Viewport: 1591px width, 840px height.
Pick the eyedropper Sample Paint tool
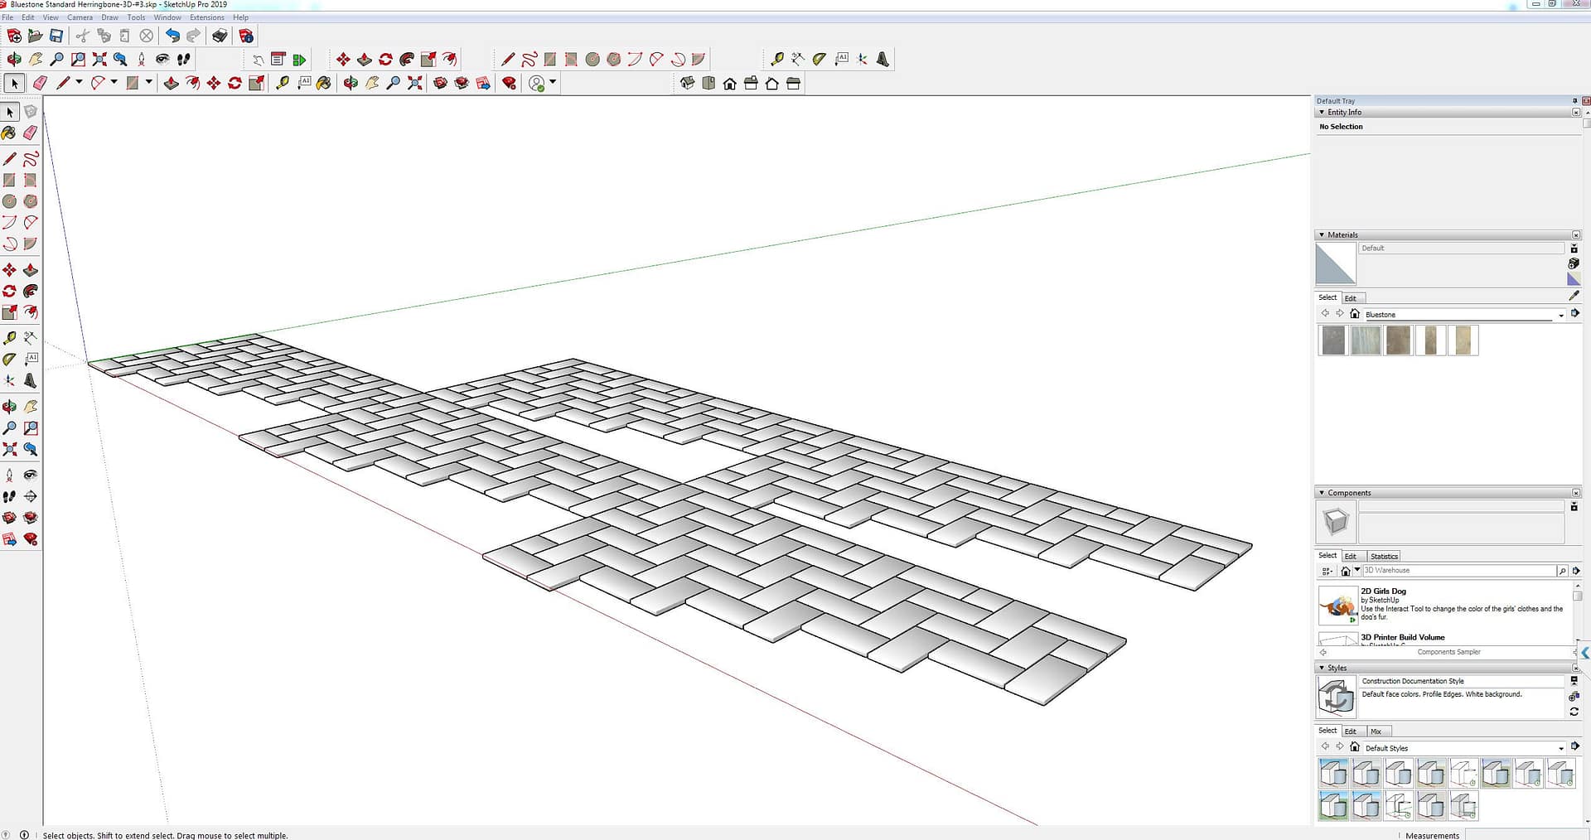[1574, 296]
